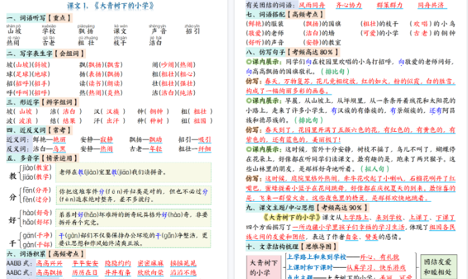Image resolution: width=468 pixels, height=279 pixels.
Task: Click the AABB word 密密麻麻
Action: pos(151,264)
